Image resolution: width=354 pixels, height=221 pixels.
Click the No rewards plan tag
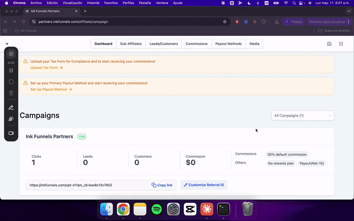point(281,163)
